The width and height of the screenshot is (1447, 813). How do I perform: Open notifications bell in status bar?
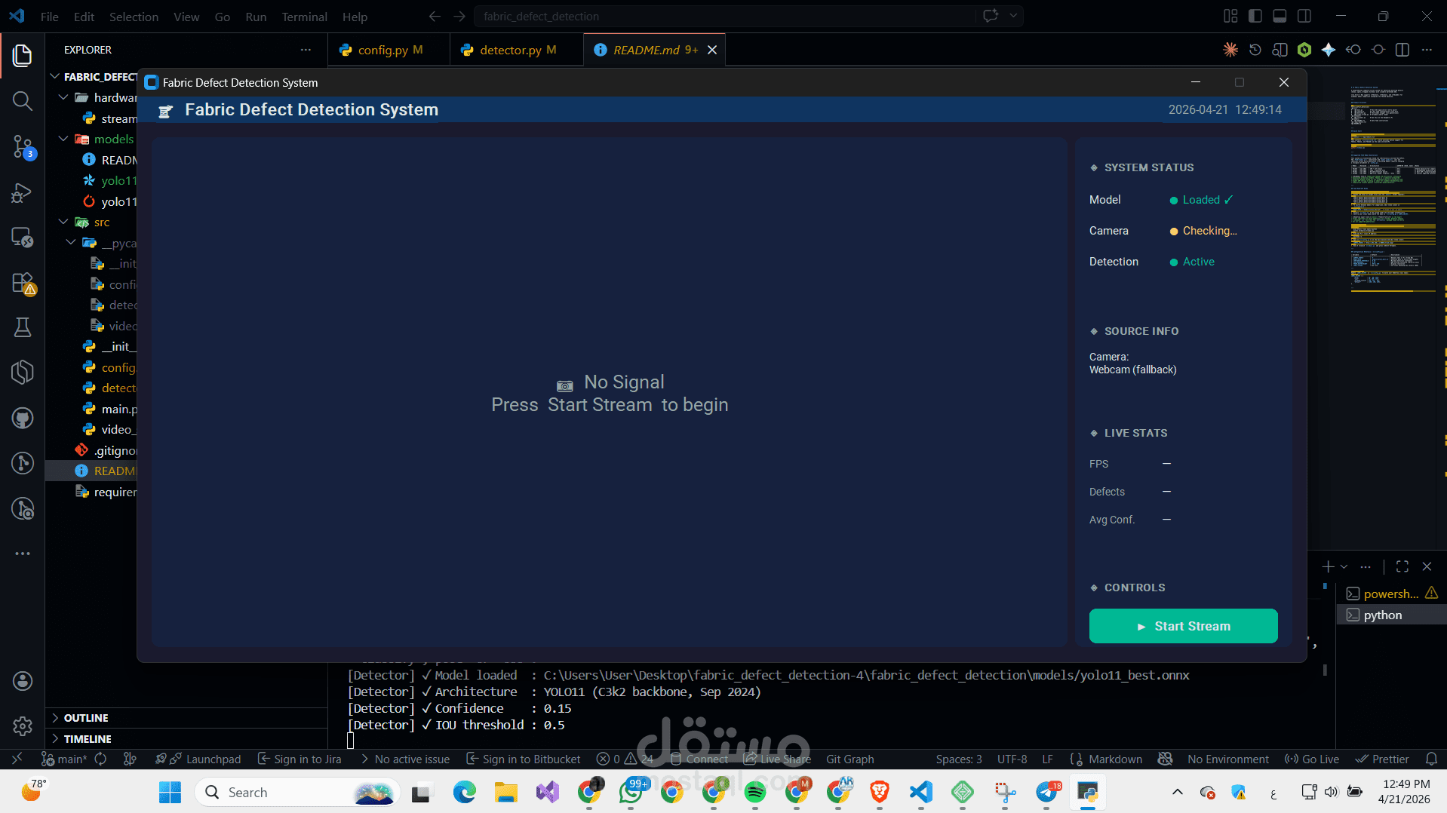1431,759
